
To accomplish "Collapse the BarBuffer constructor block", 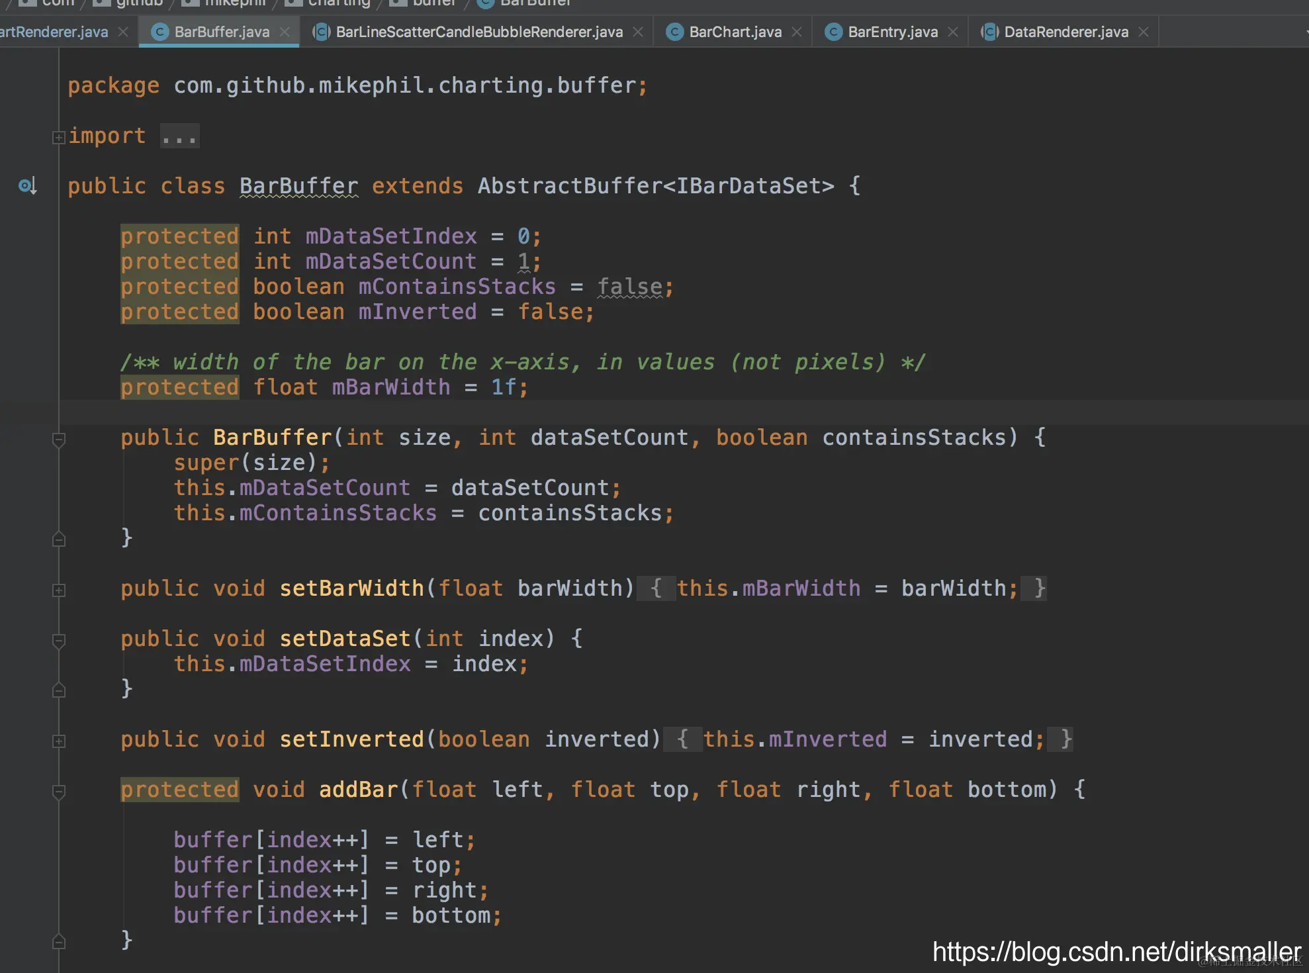I will [x=58, y=439].
